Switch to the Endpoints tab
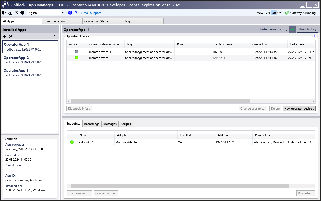Viewport: 321px width, 201px height. 73,123
